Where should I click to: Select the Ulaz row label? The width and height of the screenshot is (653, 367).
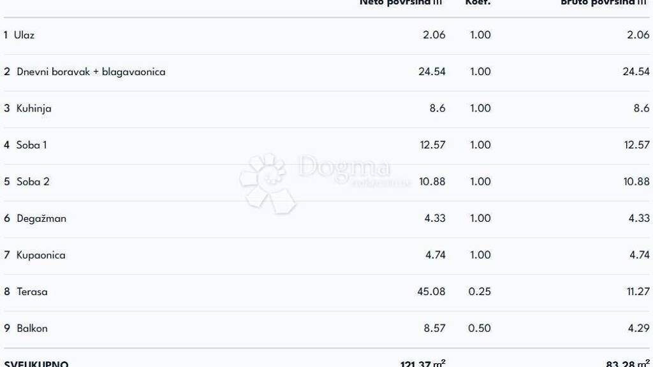[x=24, y=35]
